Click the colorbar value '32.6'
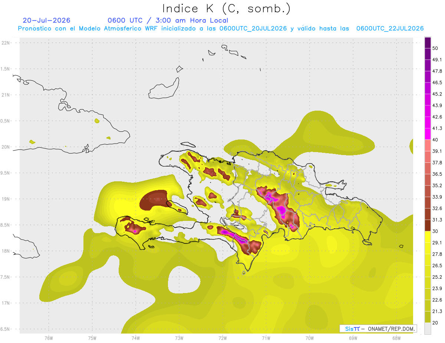This screenshot has height=343, width=445. click(437, 208)
